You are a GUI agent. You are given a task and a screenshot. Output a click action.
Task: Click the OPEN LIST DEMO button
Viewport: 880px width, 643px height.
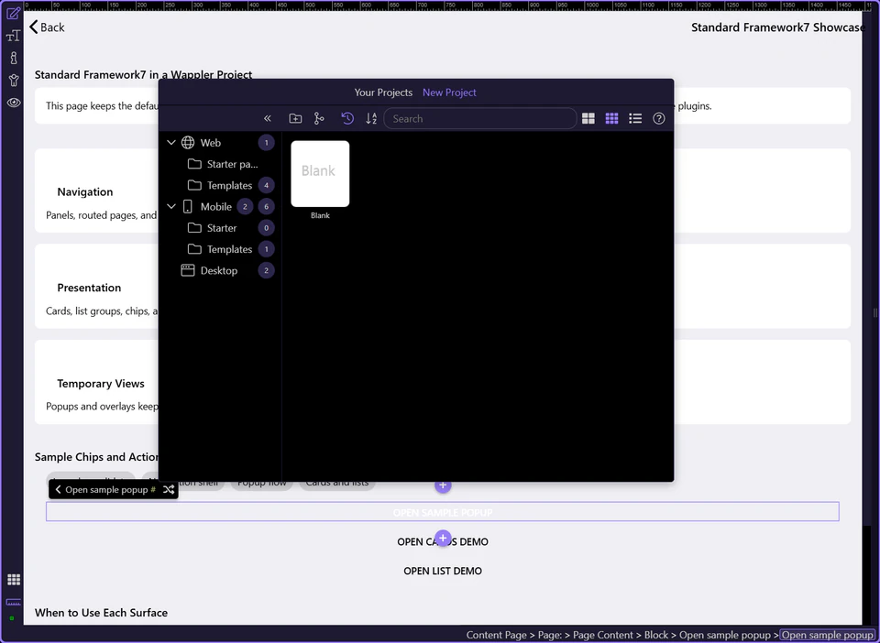(x=443, y=571)
